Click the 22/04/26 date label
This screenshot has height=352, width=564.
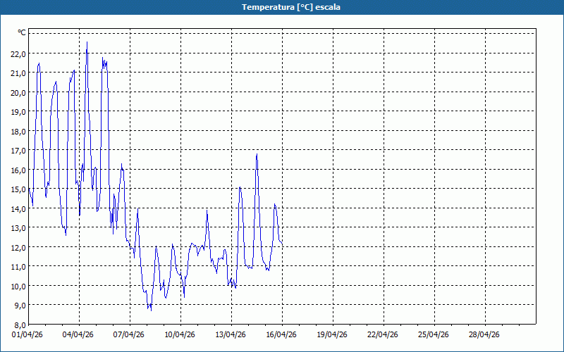tap(384, 334)
